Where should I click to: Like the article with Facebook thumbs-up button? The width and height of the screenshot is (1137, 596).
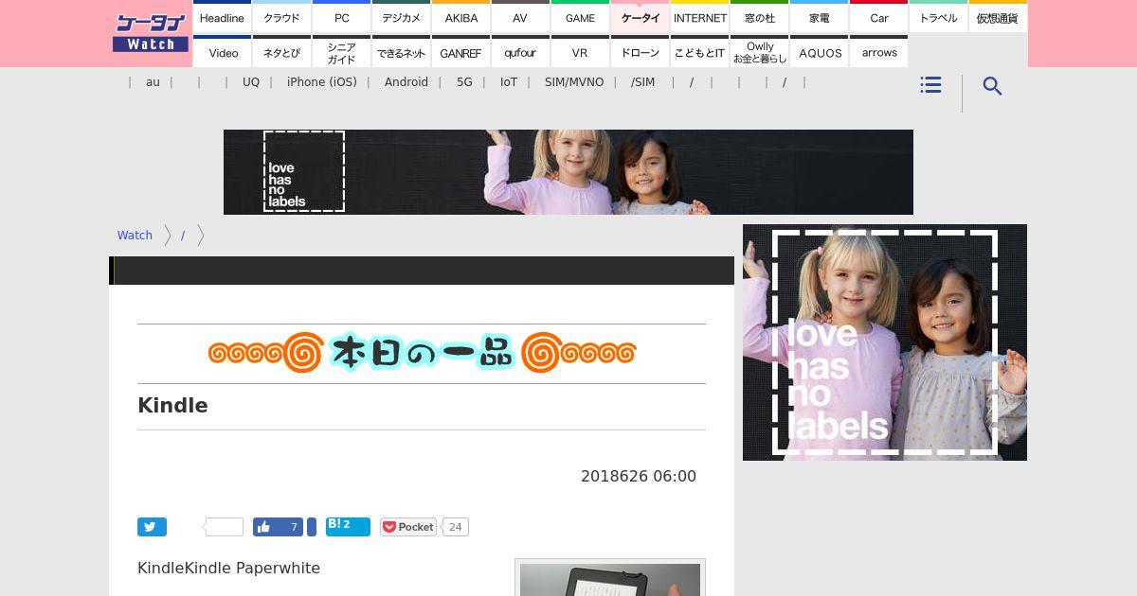(x=278, y=527)
